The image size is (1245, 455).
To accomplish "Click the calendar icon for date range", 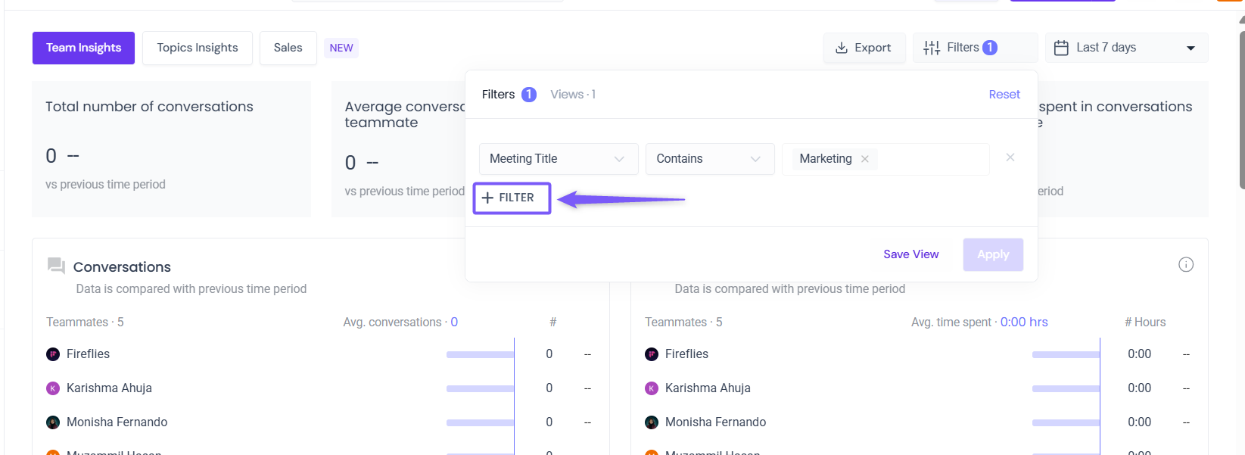I will pyautogui.click(x=1061, y=48).
